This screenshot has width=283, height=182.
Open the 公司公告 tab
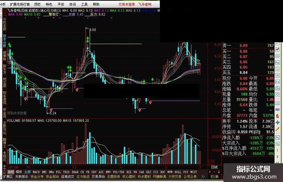190,177
